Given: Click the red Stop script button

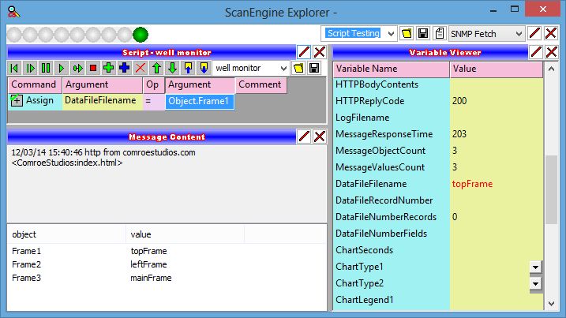Looking at the screenshot, I should click(x=93, y=69).
